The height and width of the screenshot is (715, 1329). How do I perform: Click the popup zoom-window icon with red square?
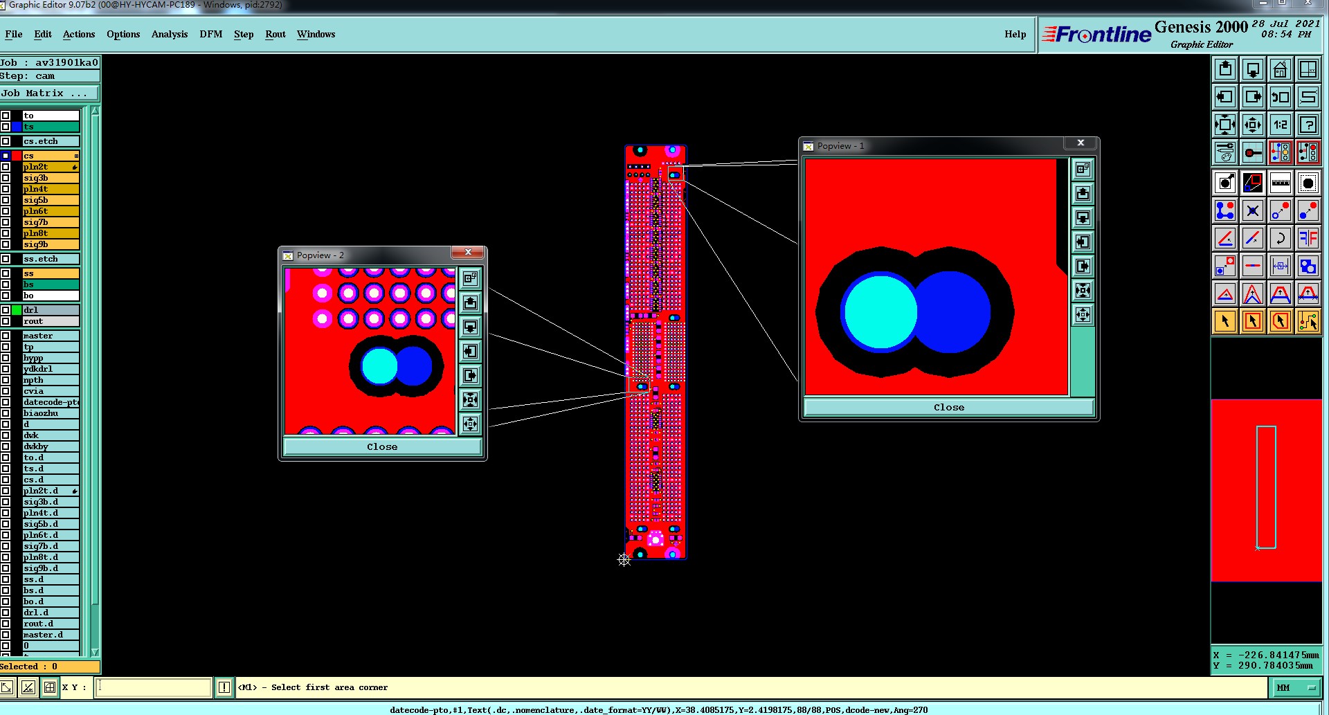click(x=1253, y=183)
